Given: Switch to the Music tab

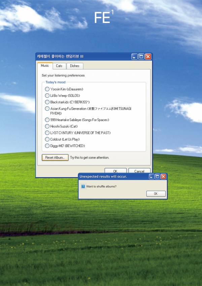Looking at the screenshot, I should 45,66.
